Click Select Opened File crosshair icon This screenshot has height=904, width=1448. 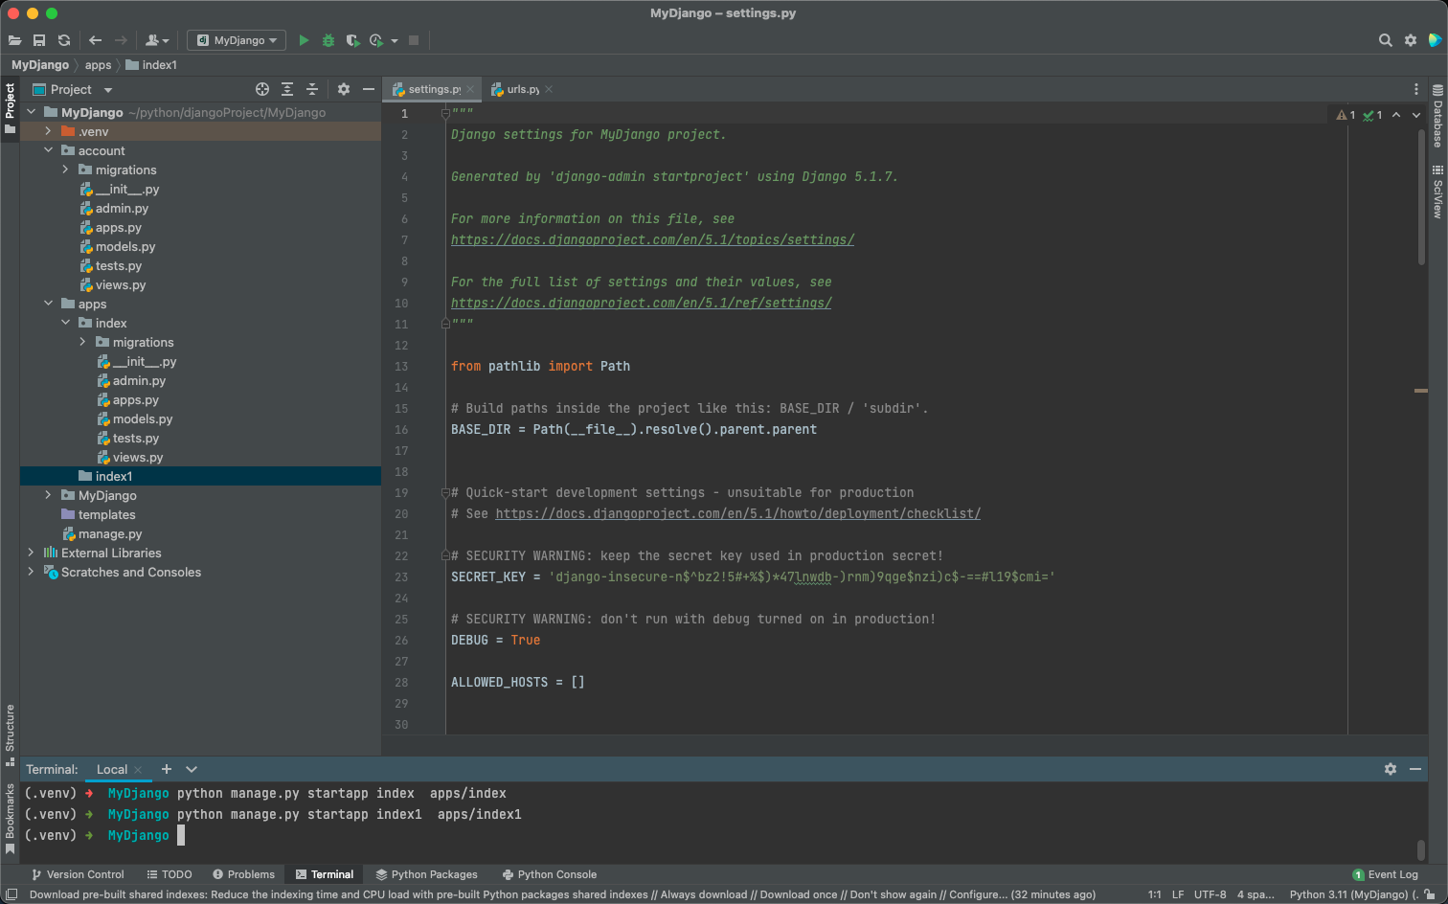pos(262,89)
